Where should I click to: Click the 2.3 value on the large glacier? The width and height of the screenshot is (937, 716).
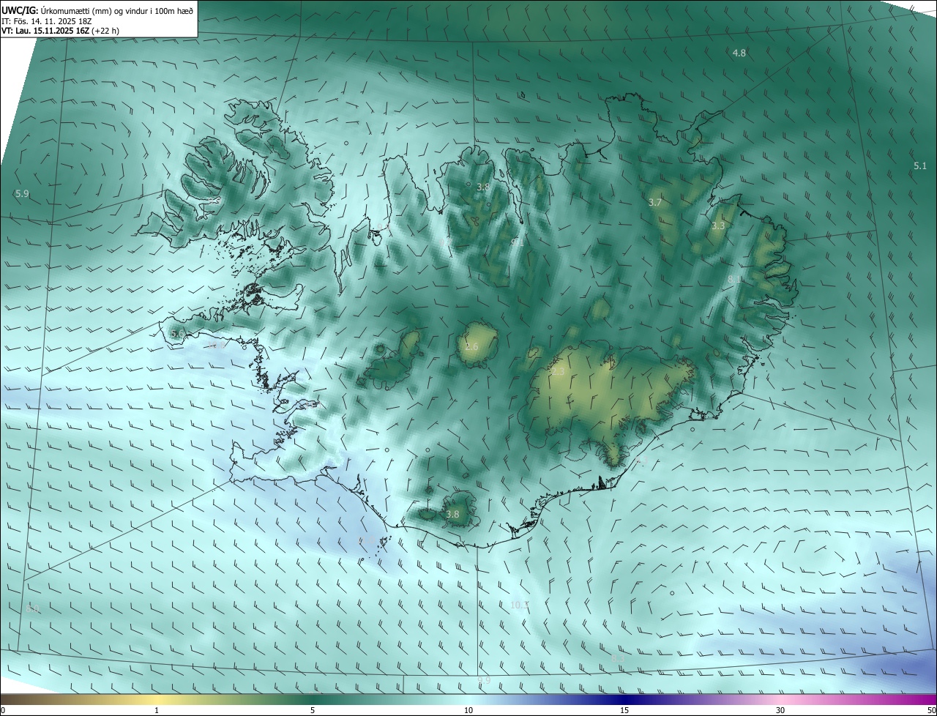tap(558, 373)
